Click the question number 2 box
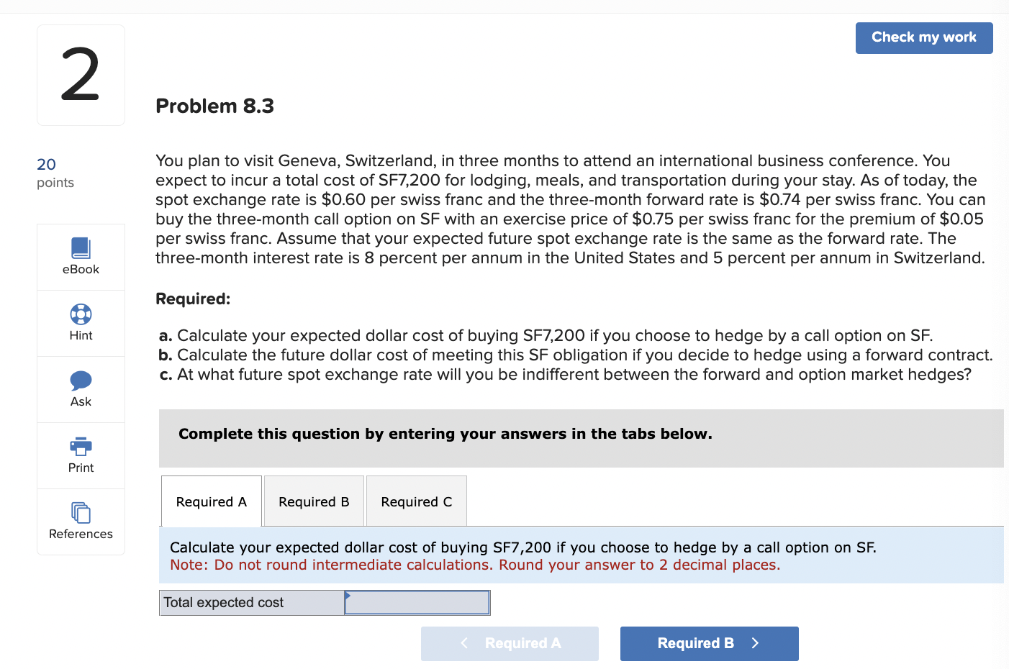The width and height of the screenshot is (1009, 669). coord(81,75)
